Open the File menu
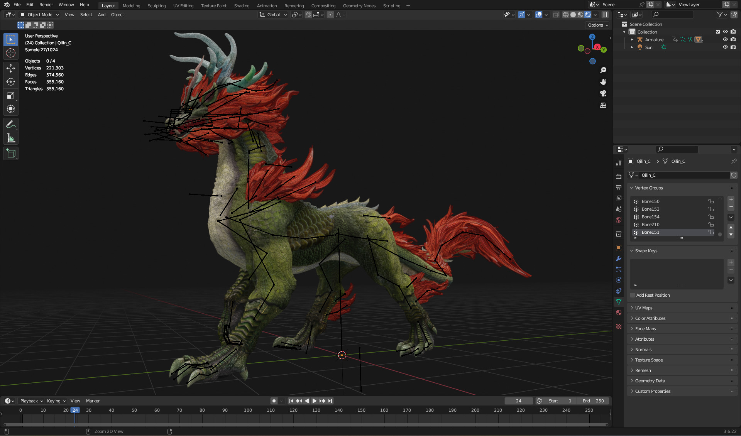 click(17, 5)
